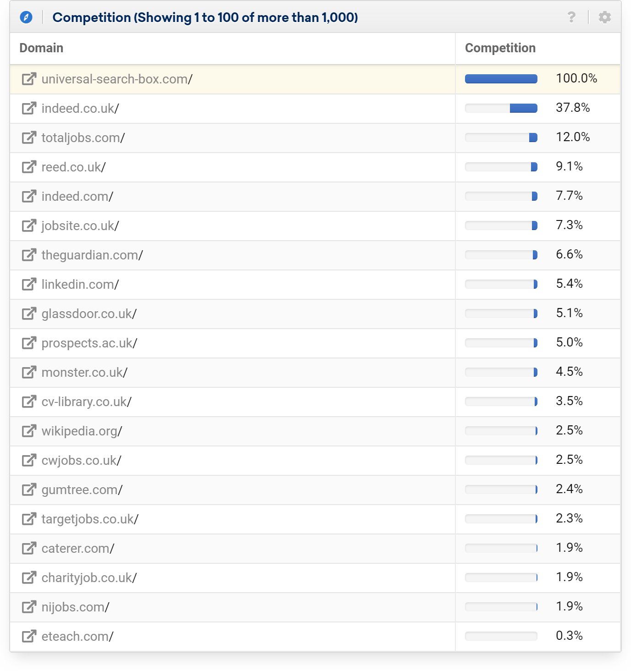Click the 100.0% competition bar
Screen dimensions: 631x671
click(x=501, y=79)
